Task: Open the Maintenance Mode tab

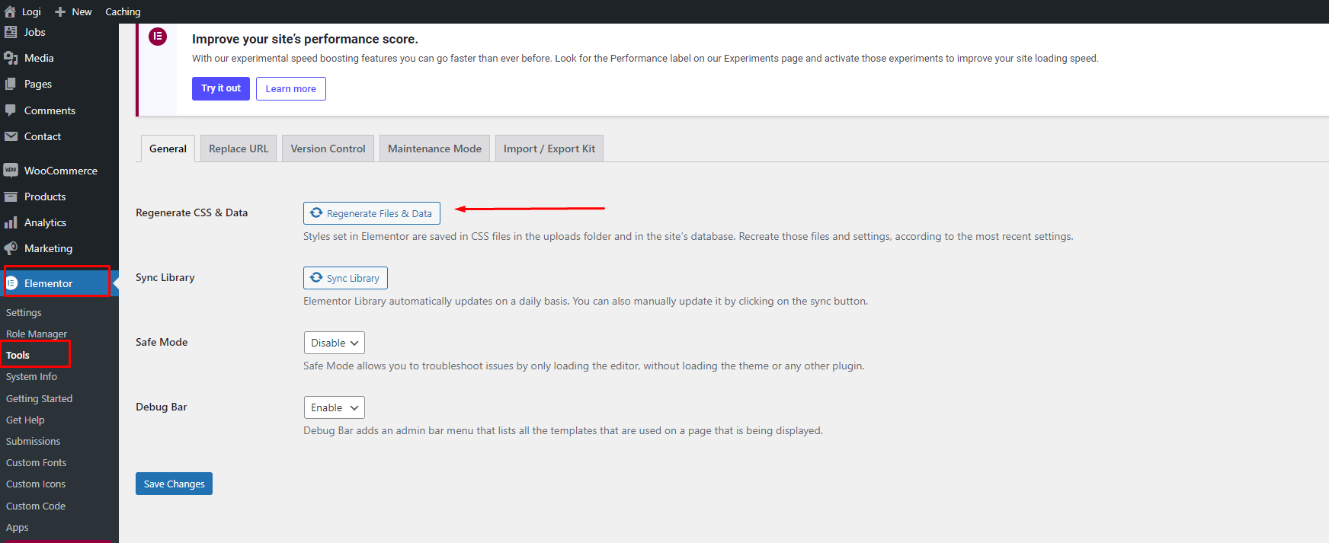Action: click(434, 149)
